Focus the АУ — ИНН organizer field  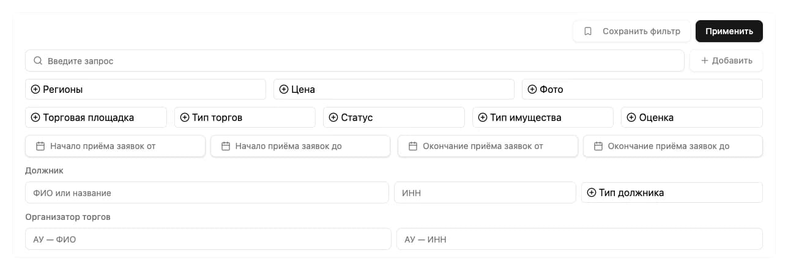[579, 239]
